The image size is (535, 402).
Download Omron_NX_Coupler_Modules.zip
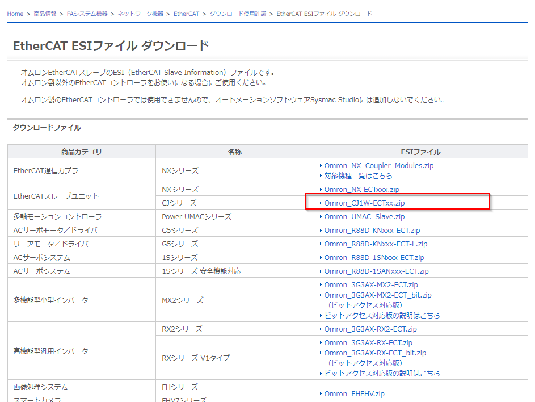pos(379,166)
